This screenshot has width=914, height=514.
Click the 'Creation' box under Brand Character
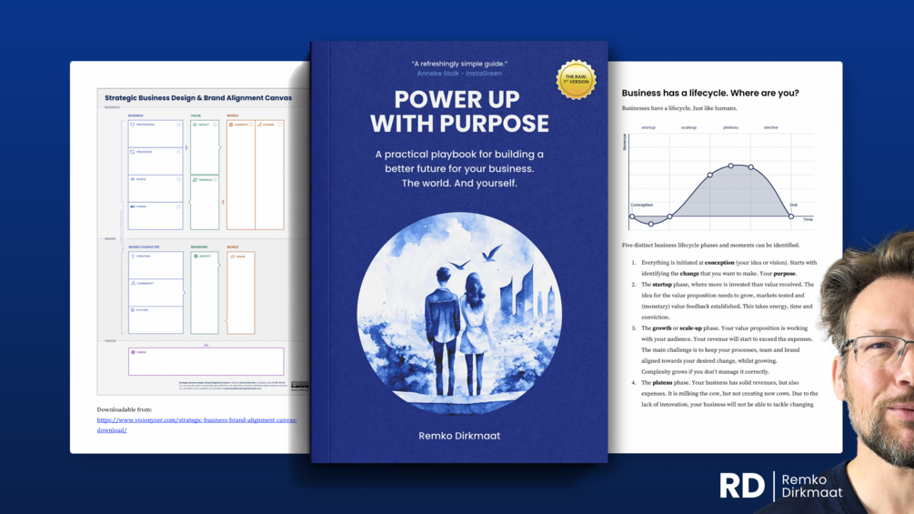156,265
